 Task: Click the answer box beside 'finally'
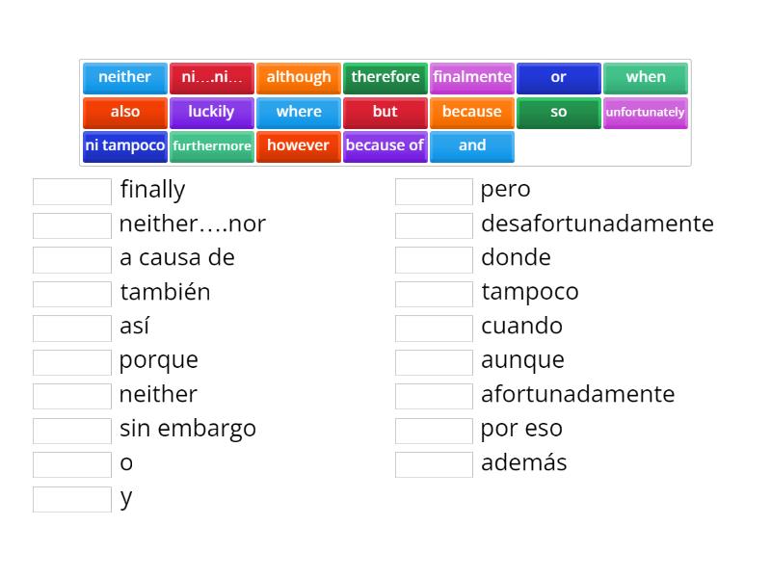(x=72, y=190)
